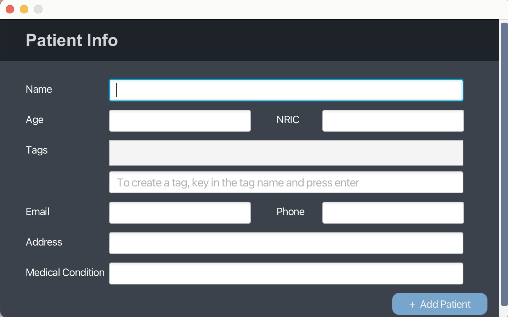Click the Age label

[x=35, y=120]
